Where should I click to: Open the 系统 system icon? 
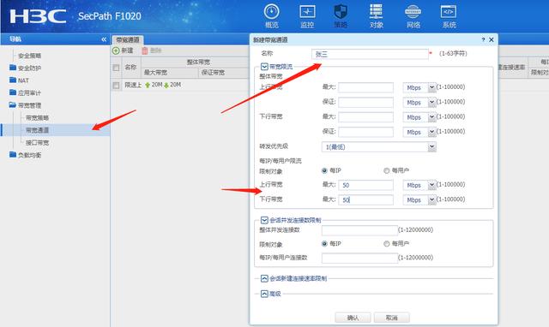click(449, 16)
